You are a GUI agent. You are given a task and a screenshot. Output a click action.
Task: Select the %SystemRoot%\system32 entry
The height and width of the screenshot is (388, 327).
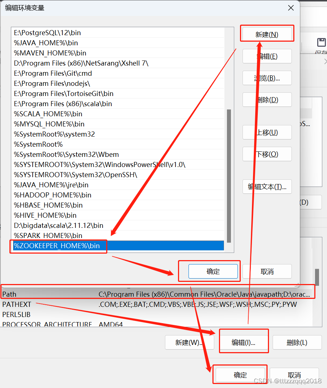click(x=118, y=134)
